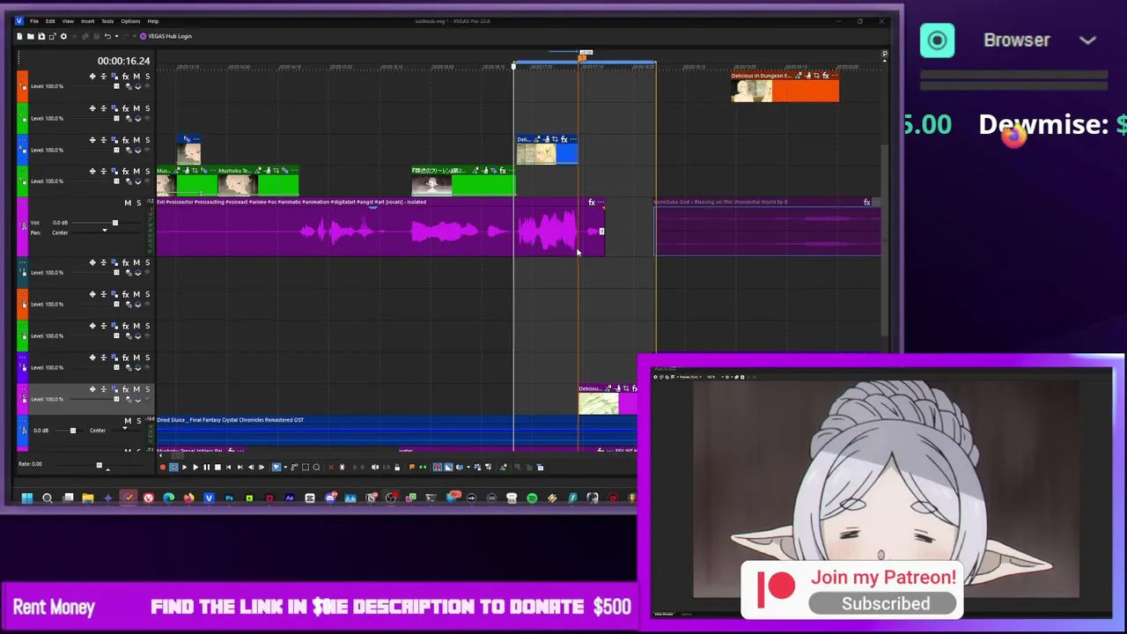The image size is (1127, 634).
Task: Select the Normal Edit tool
Action: click(276, 468)
